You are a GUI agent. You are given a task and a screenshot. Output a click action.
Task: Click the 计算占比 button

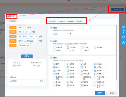(27, 56)
